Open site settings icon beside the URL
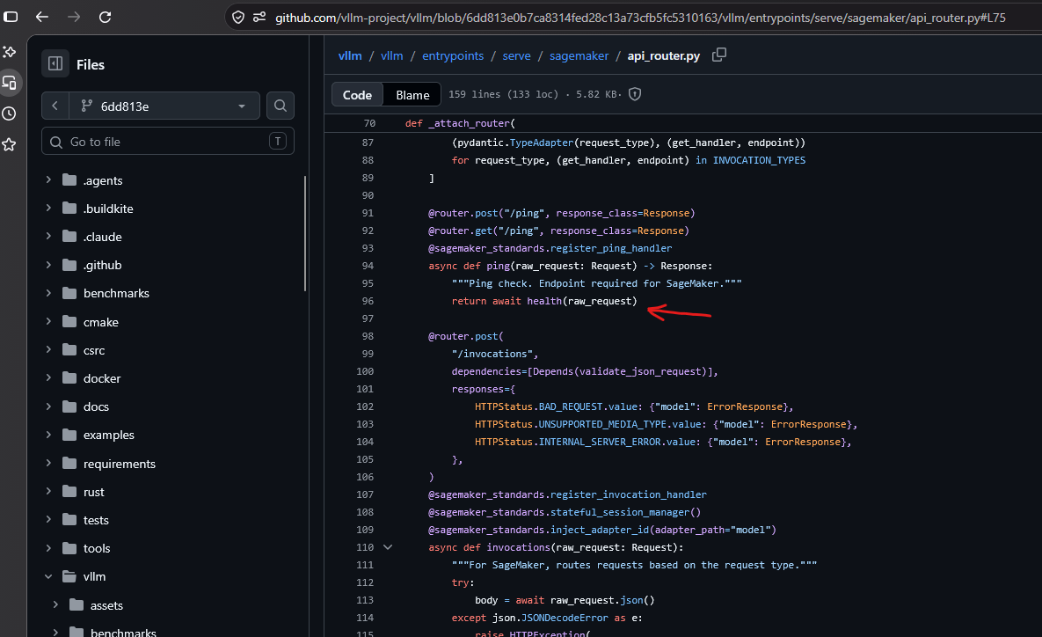The height and width of the screenshot is (637, 1042). [259, 18]
